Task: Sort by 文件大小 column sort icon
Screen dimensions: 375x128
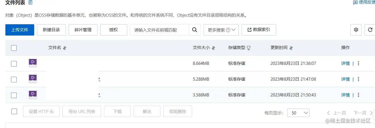Action: click(213, 48)
